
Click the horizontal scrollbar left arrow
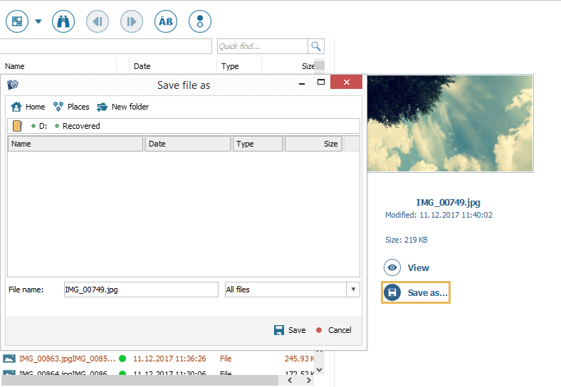pos(290,380)
